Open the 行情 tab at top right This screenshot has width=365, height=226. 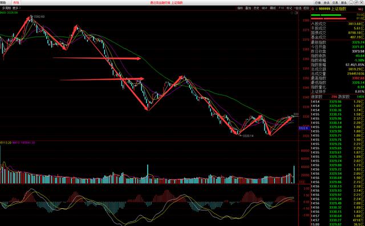point(318,2)
